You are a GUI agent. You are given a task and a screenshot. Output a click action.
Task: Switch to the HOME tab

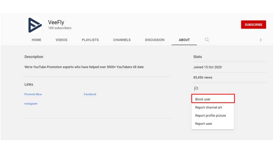coord(37,40)
